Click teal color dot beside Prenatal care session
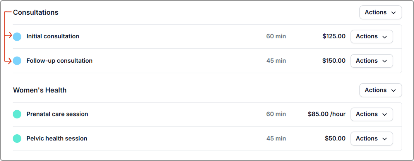 (17, 114)
